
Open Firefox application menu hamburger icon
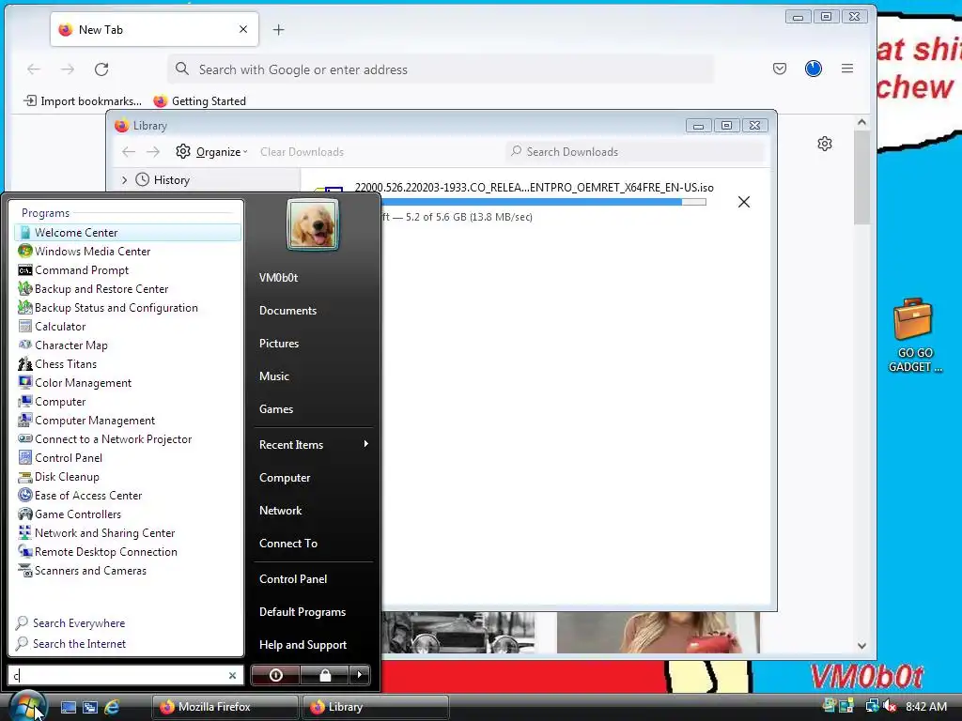[x=847, y=69]
